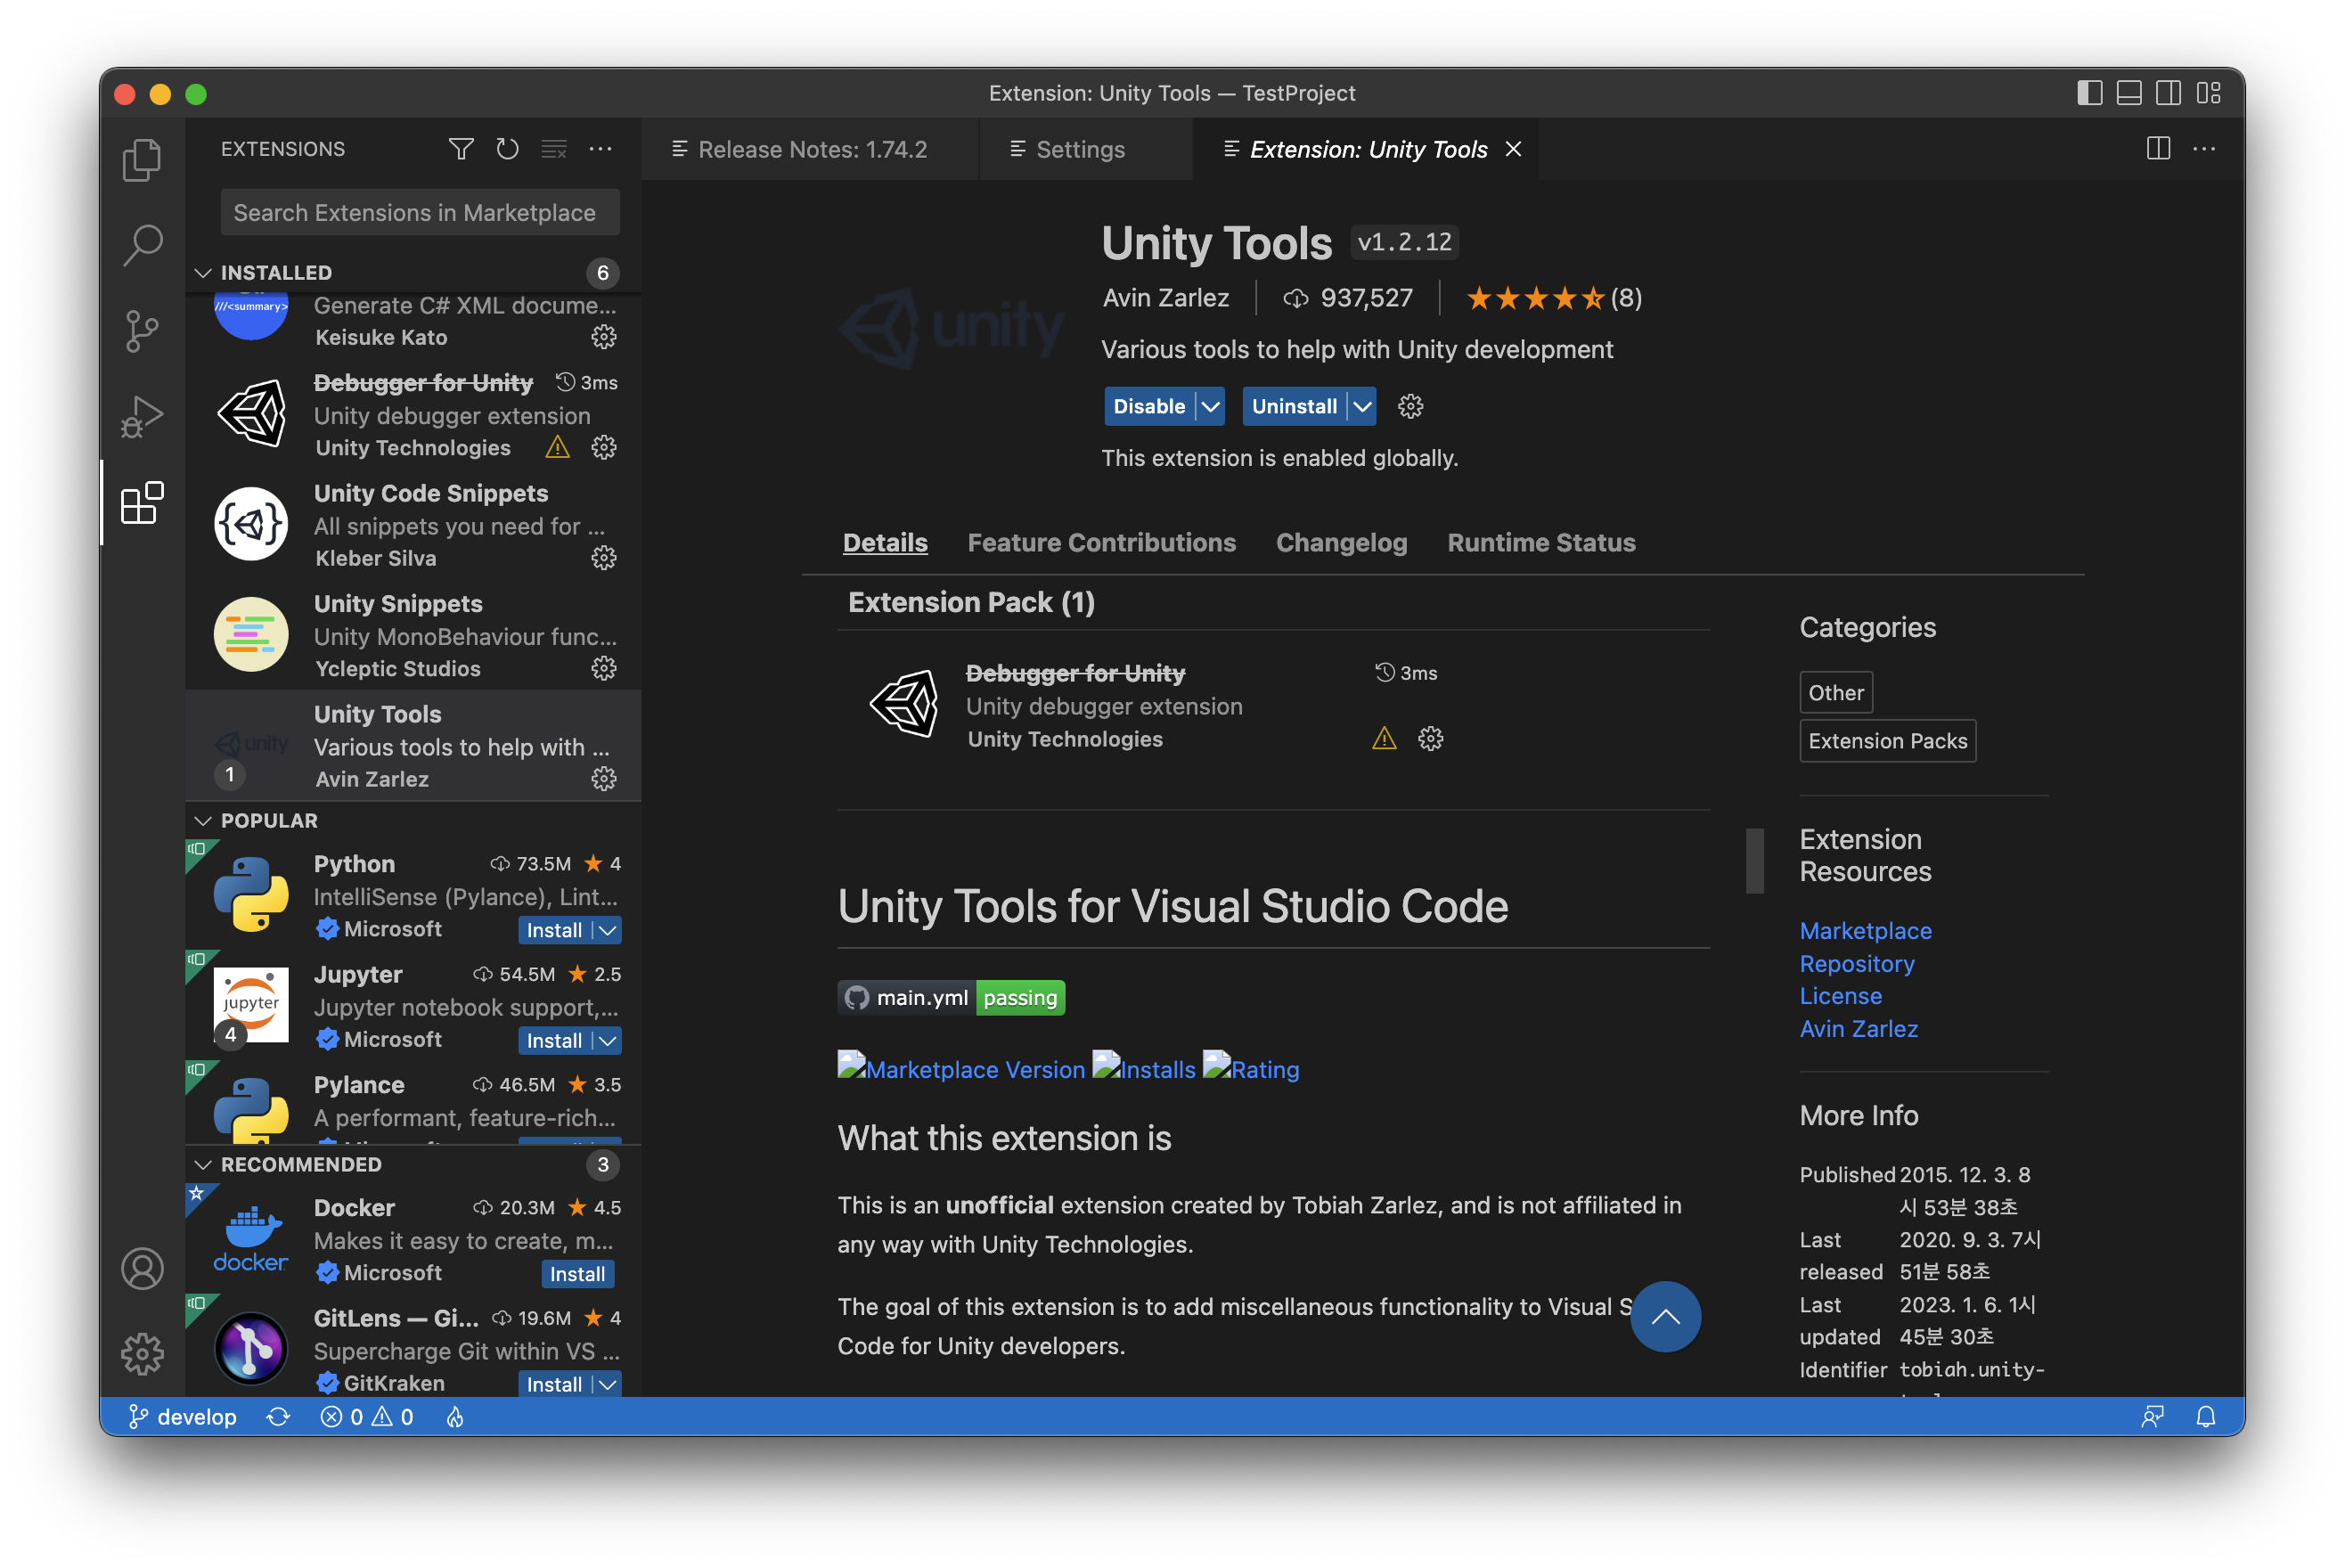
Task: Open the Repository resource link
Action: (x=1856, y=963)
